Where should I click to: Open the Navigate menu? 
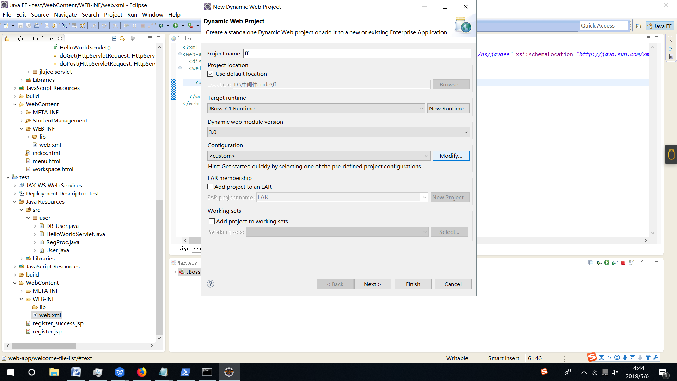(65, 14)
